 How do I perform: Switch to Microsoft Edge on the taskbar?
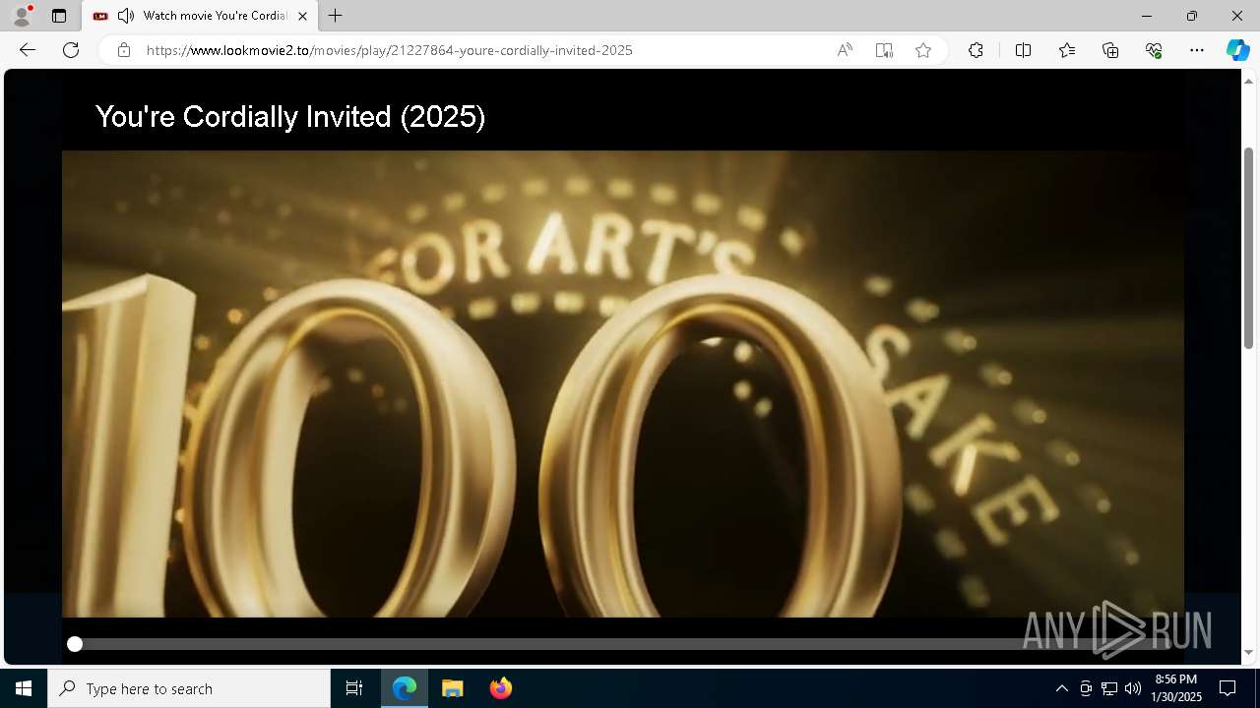[405, 688]
